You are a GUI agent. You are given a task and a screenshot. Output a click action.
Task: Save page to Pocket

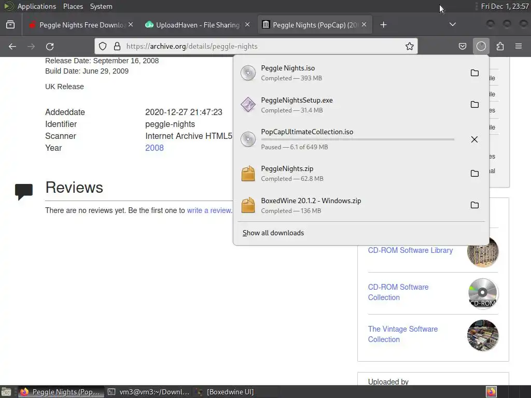coord(462,46)
